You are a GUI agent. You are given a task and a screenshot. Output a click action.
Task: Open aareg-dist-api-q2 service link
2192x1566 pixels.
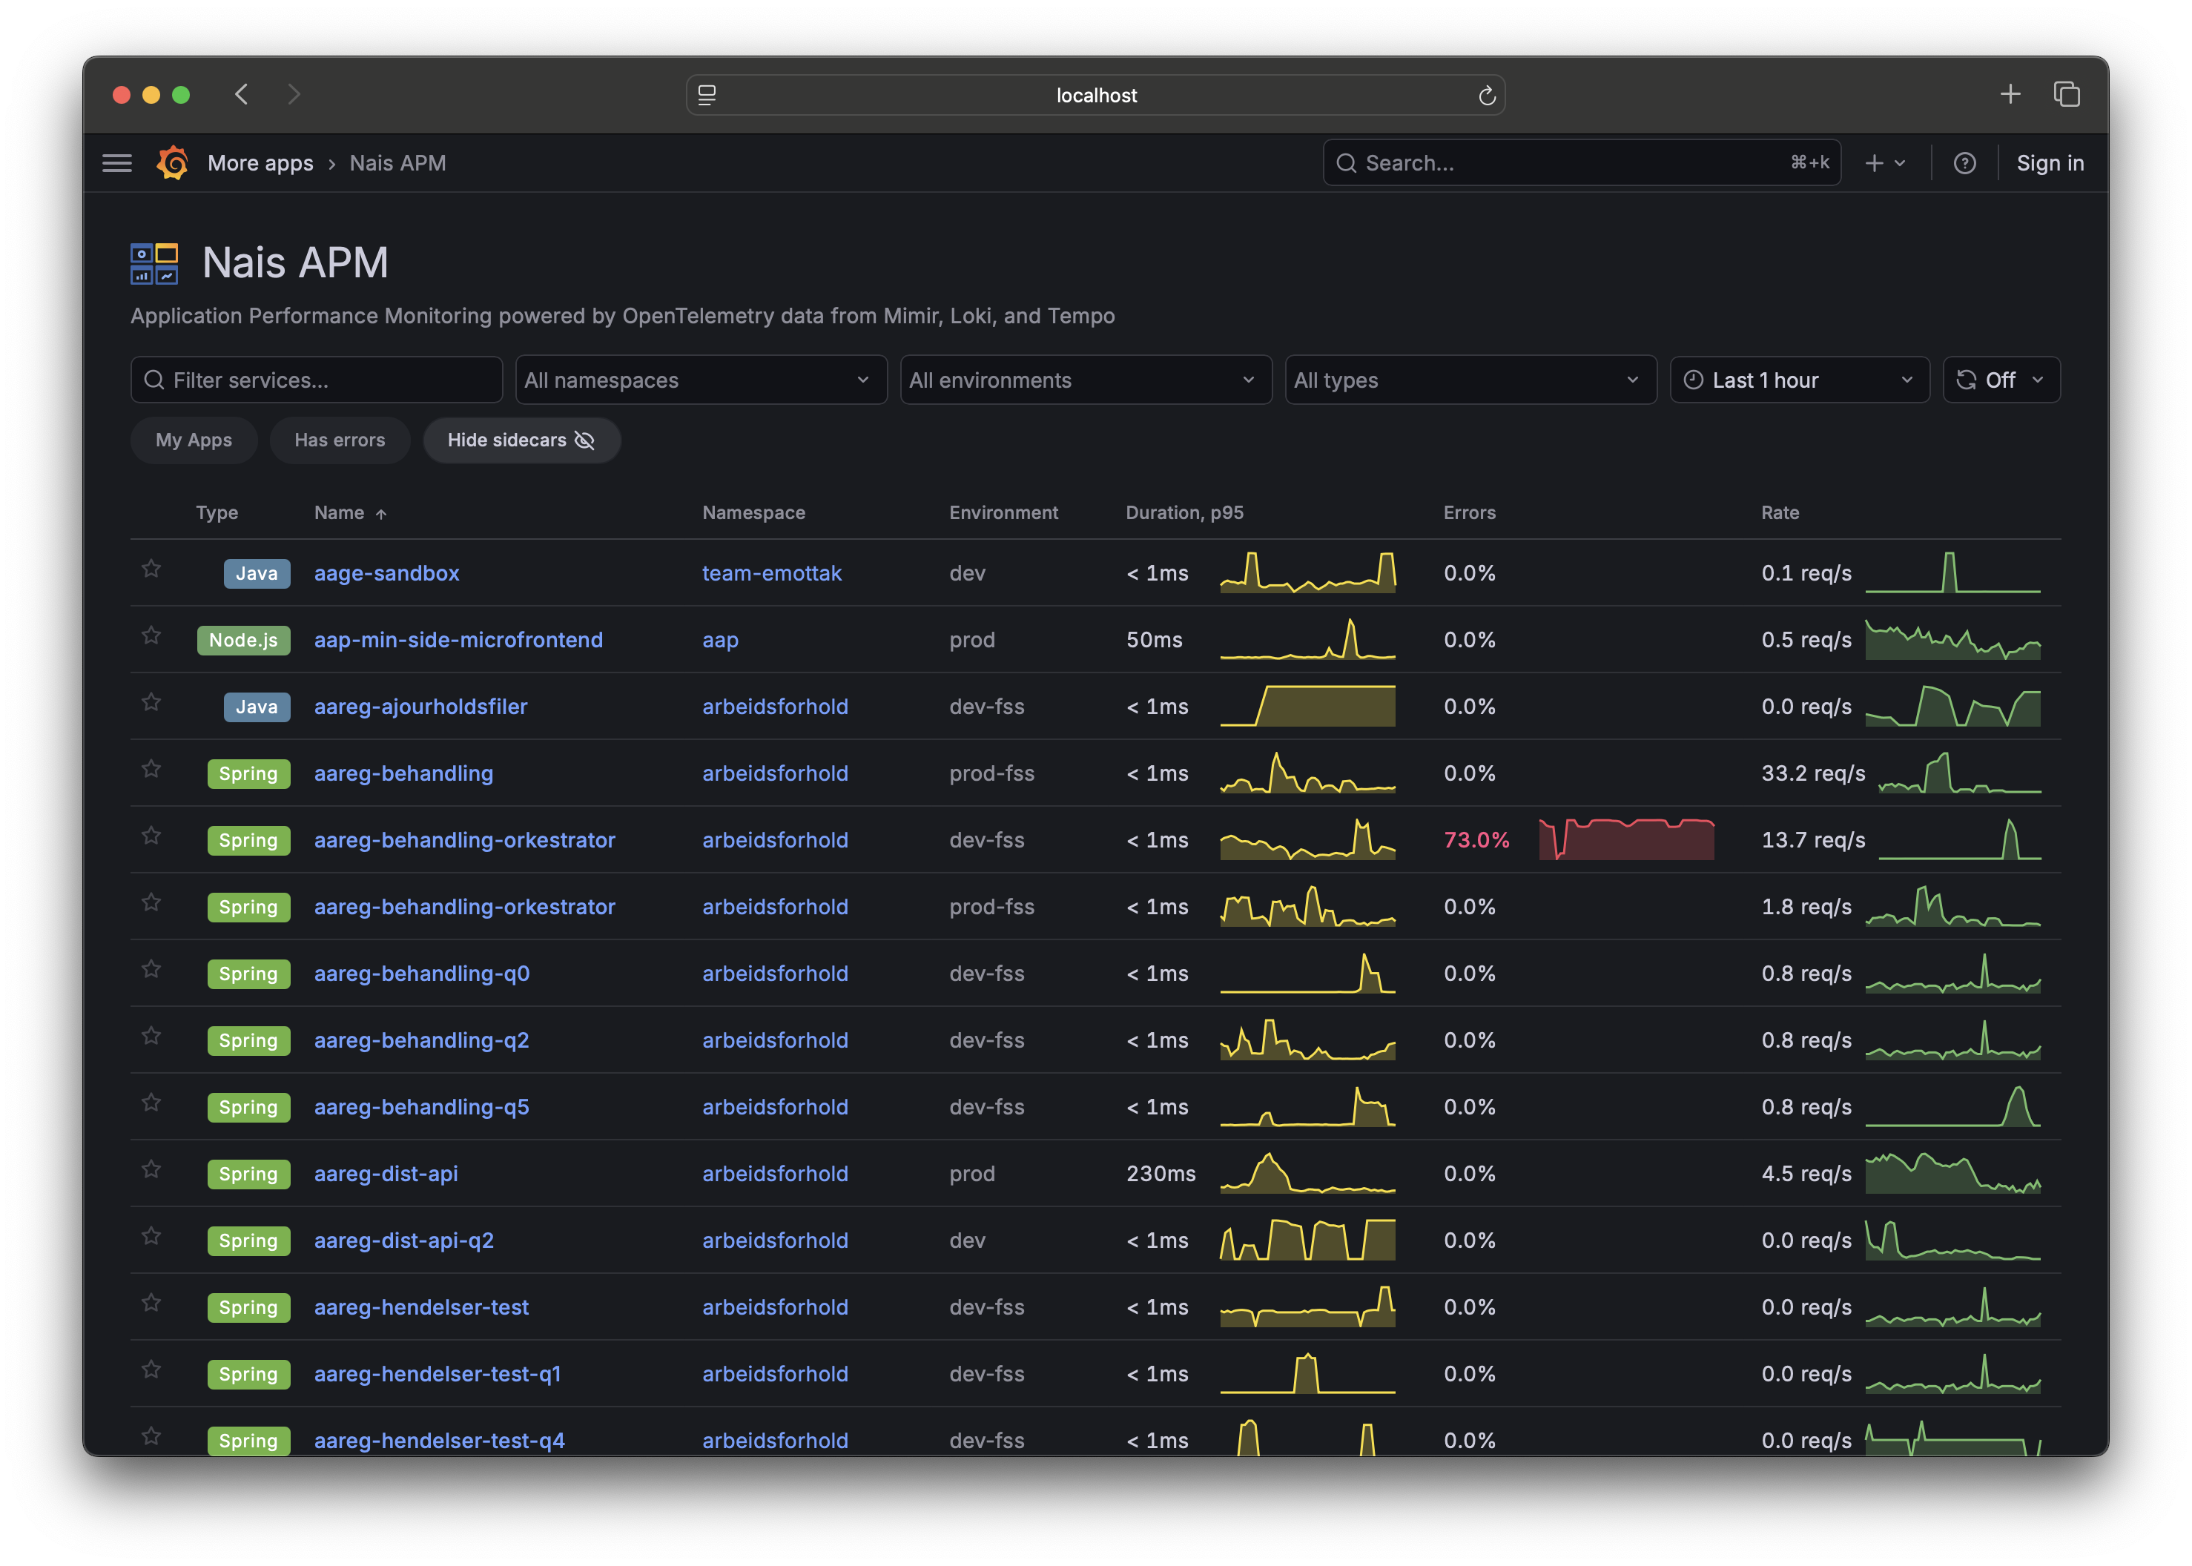pyautogui.click(x=403, y=1240)
